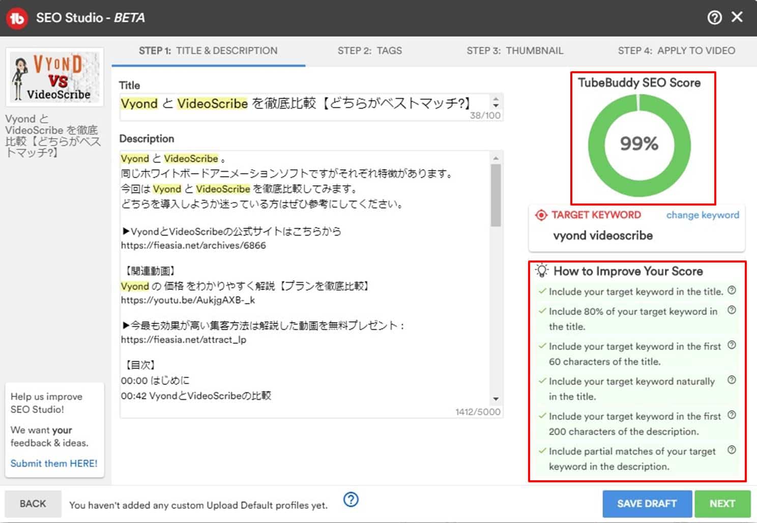Click the description scrollbar thumb
This screenshot has height=523, width=757.
point(496,195)
